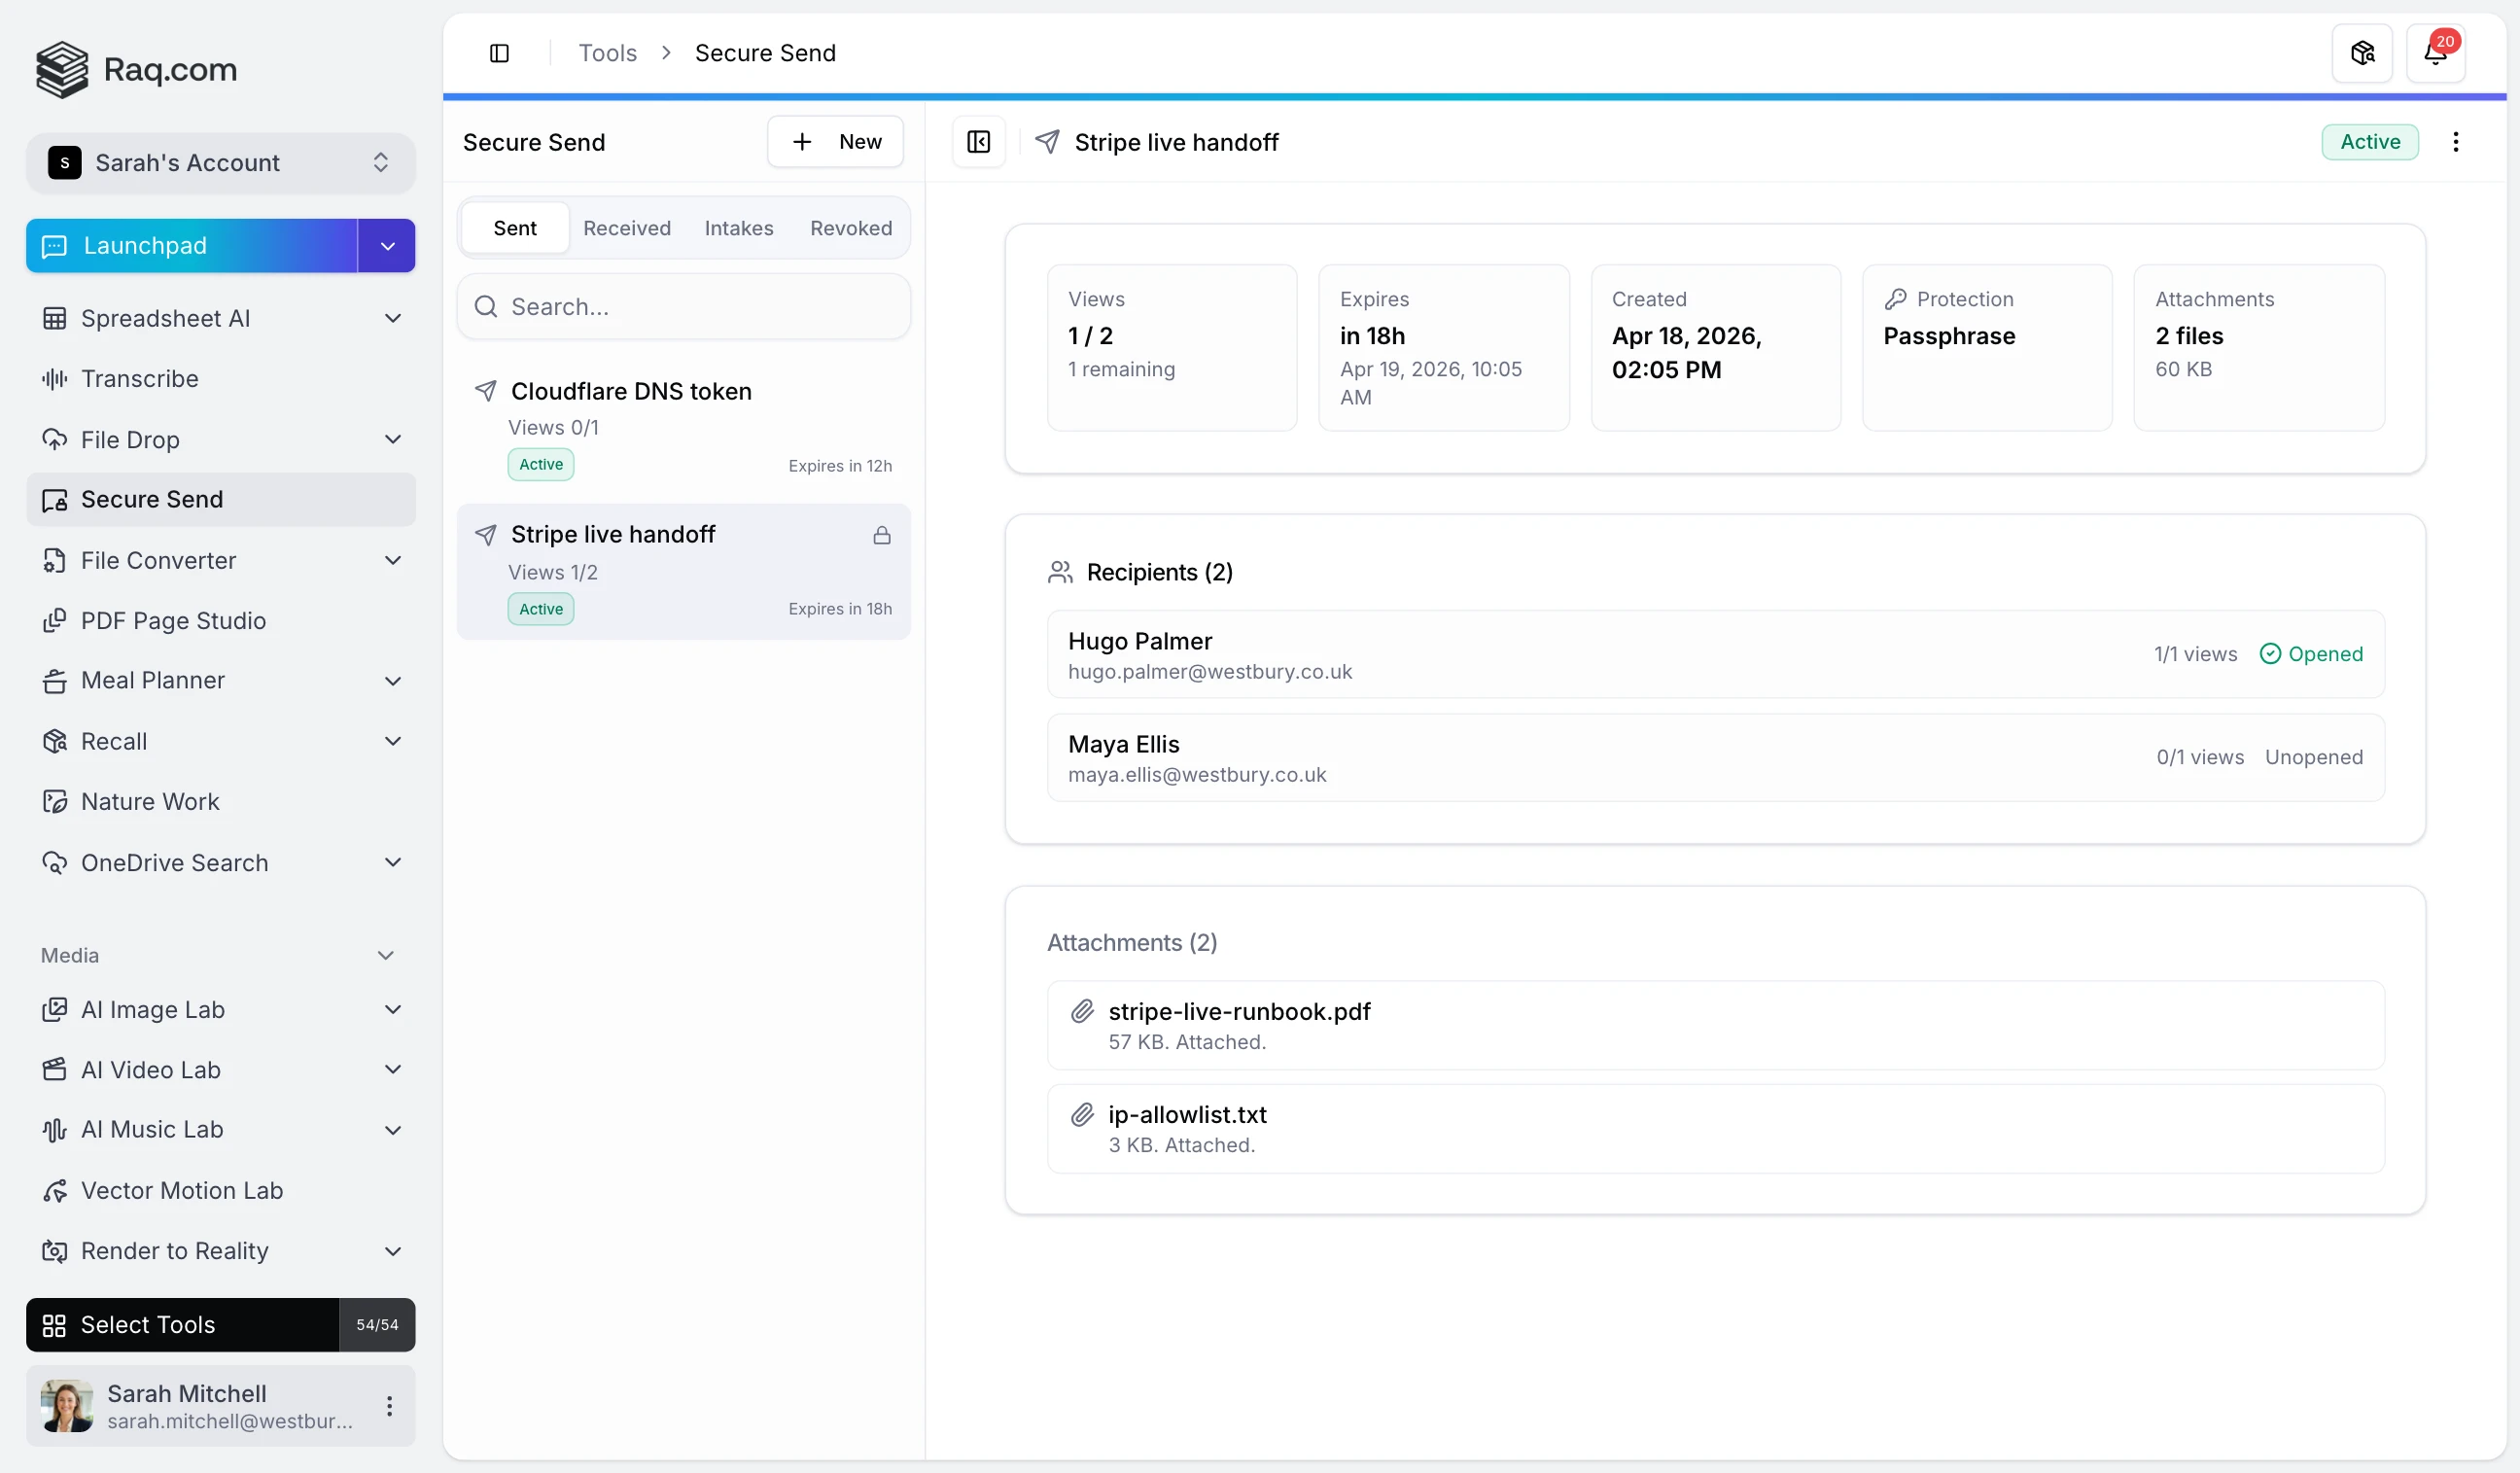Open the Nature Work tool
This screenshot has width=2520, height=1473.
coord(150,801)
